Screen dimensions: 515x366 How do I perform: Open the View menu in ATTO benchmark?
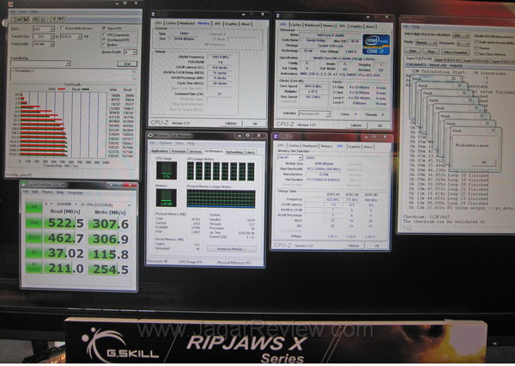(x=22, y=11)
